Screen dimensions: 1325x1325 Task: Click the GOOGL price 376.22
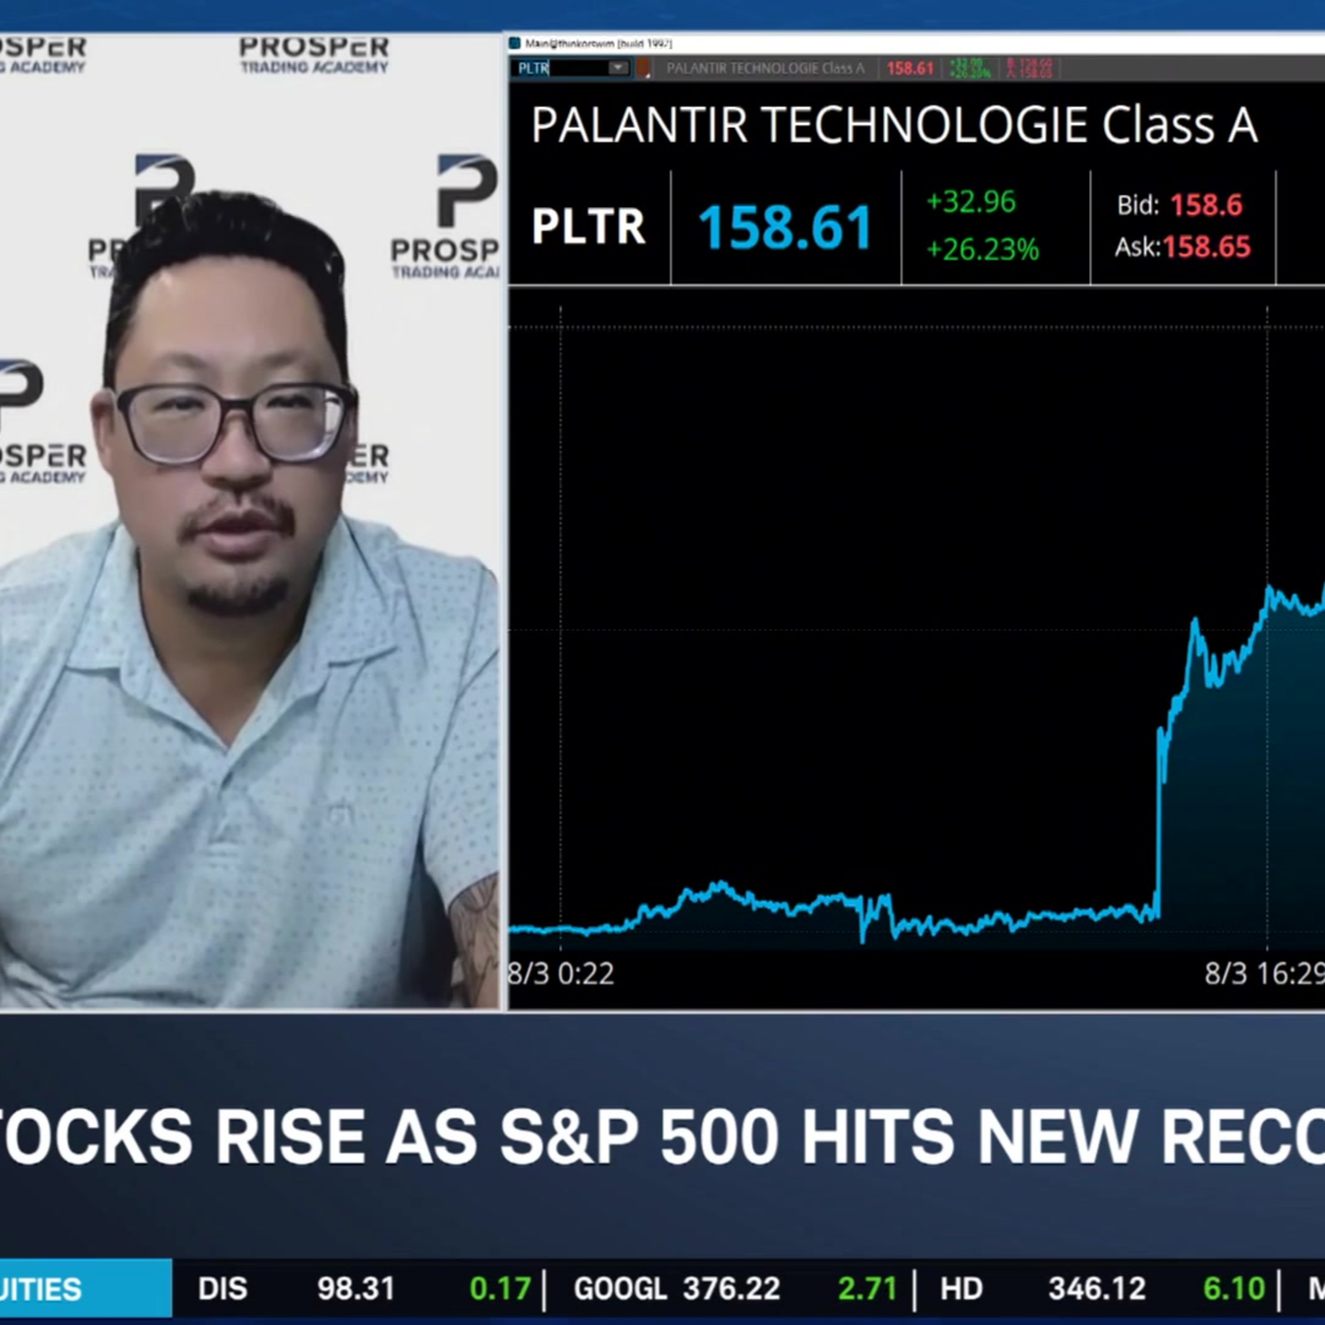tap(732, 1288)
